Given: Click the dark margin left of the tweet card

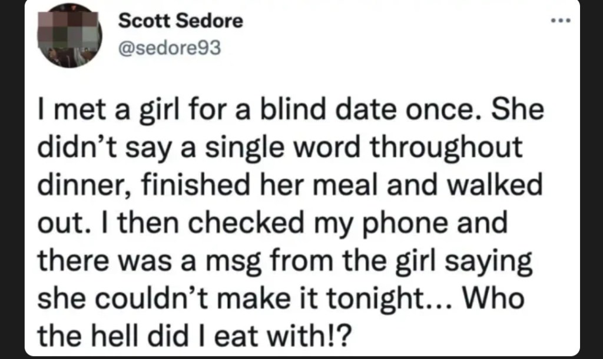Looking at the screenshot, I should coord(12,180).
